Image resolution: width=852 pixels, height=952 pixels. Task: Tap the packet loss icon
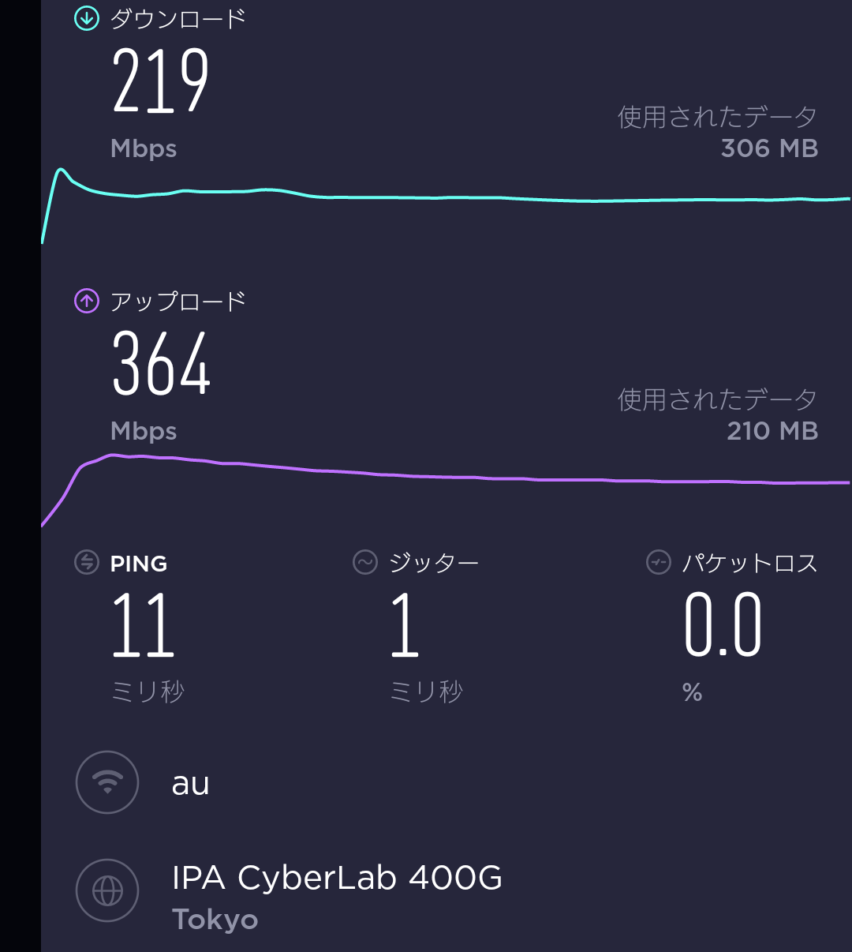(x=658, y=563)
